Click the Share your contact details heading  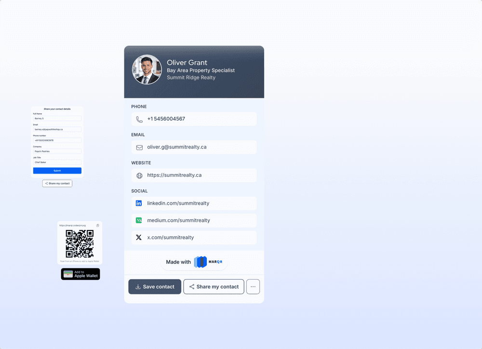[57, 109]
